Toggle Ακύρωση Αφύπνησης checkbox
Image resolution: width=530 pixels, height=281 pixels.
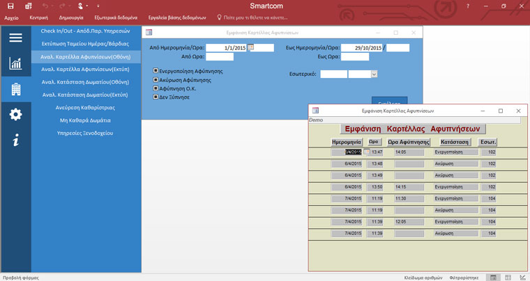156,80
